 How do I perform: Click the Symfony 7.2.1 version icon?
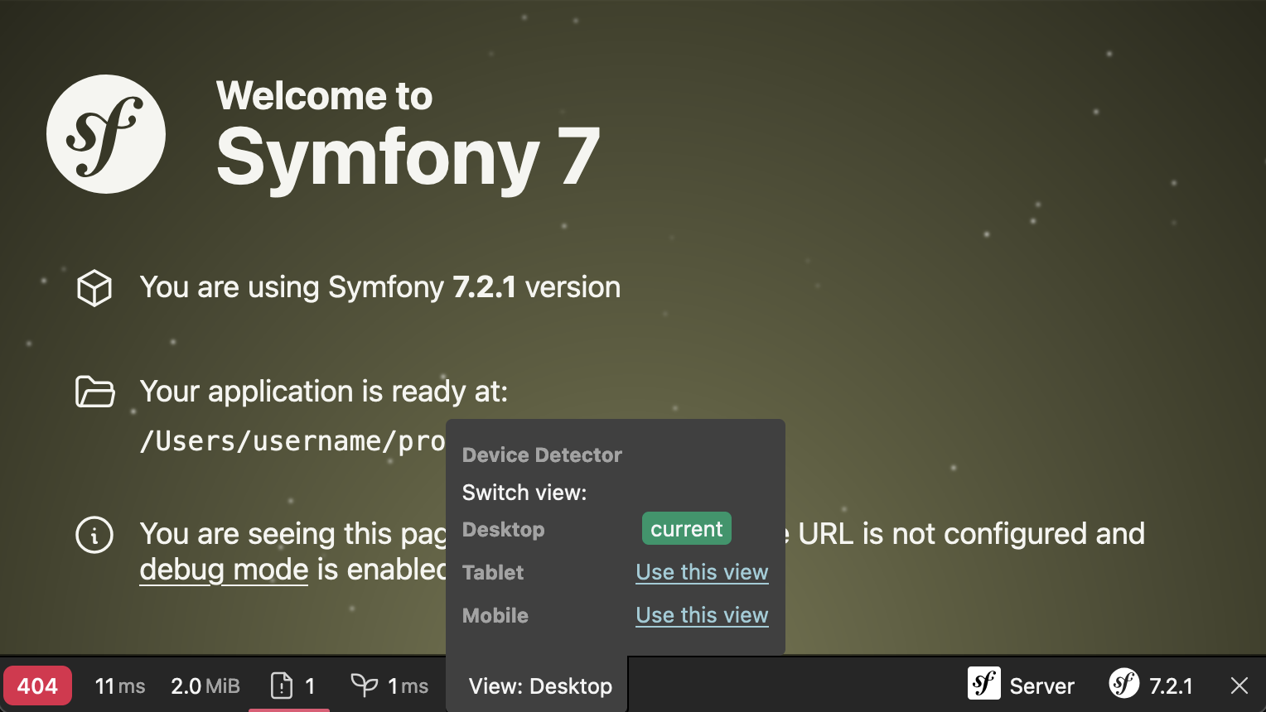click(x=1124, y=684)
